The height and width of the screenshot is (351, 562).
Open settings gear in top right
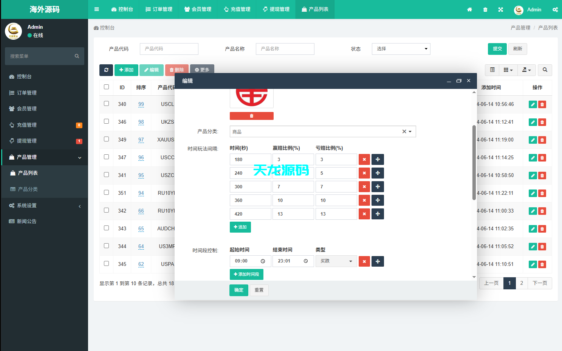555,9
